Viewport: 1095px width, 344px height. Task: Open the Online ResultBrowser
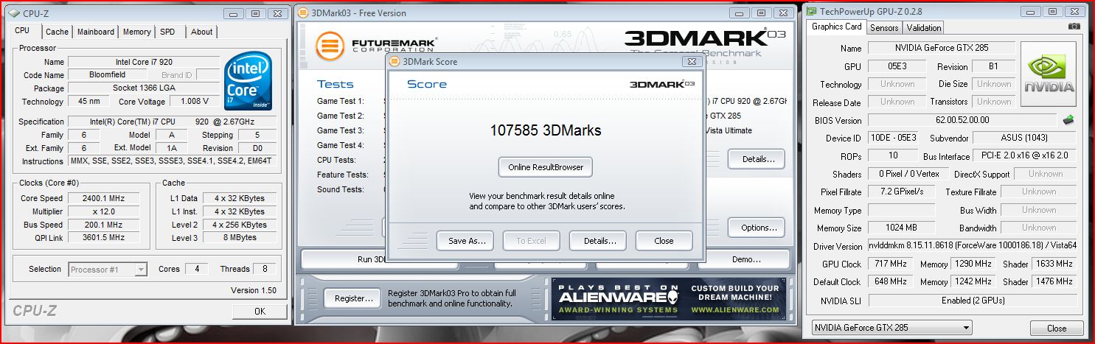click(546, 167)
